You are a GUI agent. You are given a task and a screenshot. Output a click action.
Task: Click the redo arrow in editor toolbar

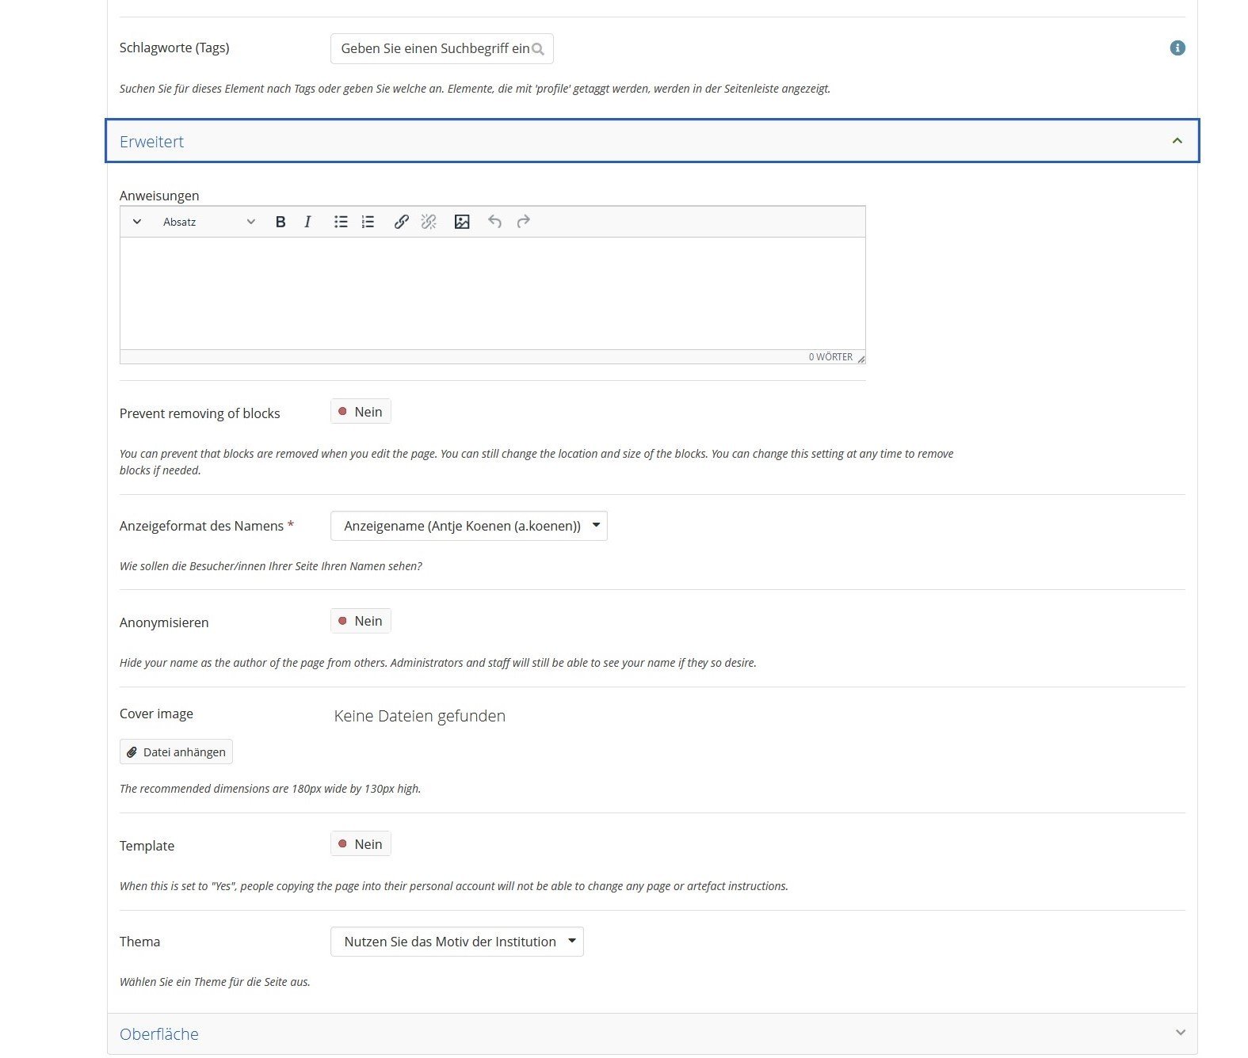pos(523,222)
